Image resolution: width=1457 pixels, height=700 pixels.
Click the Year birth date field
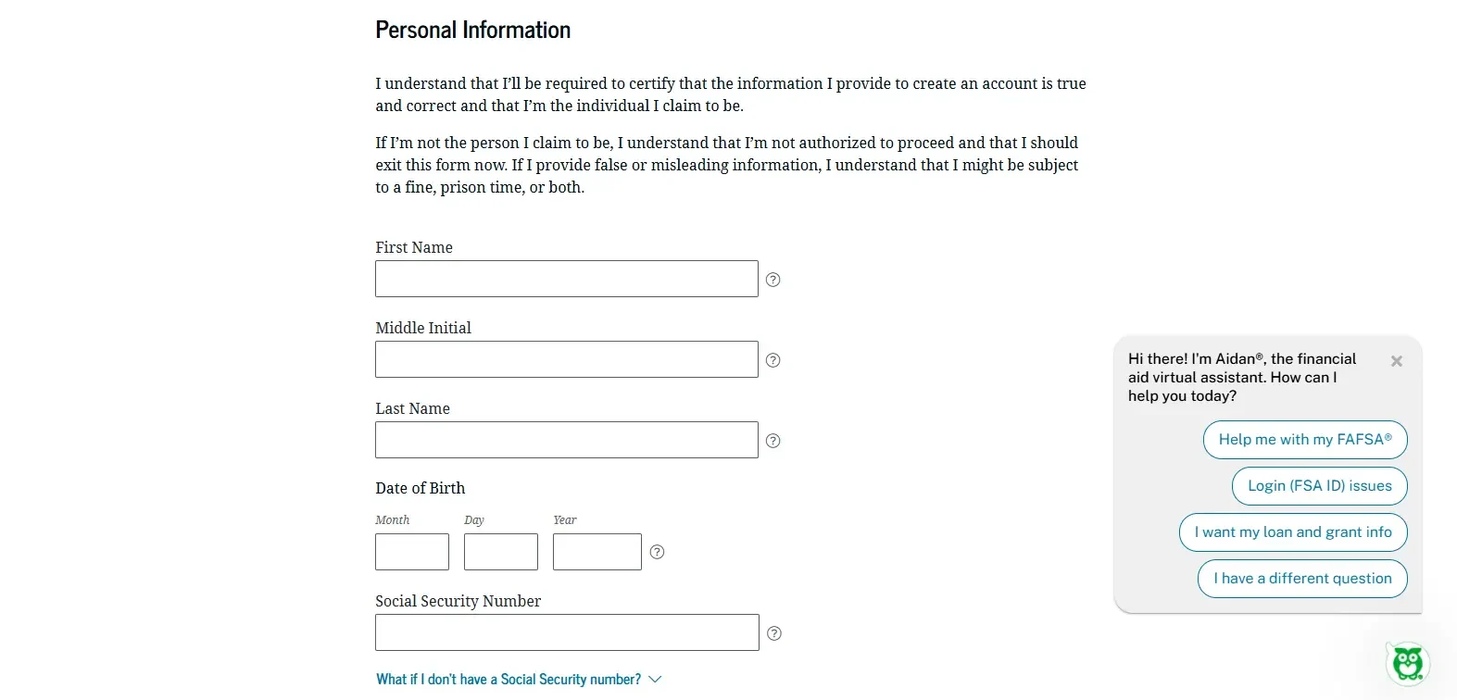[597, 552]
